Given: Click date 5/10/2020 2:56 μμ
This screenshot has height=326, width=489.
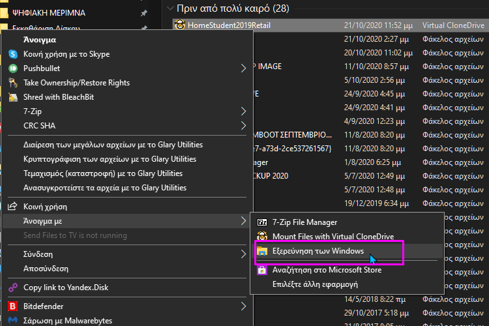Looking at the screenshot, I should click(374, 80).
